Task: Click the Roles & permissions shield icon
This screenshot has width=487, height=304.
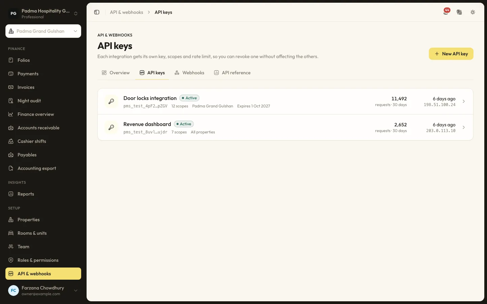Action: coord(11,260)
